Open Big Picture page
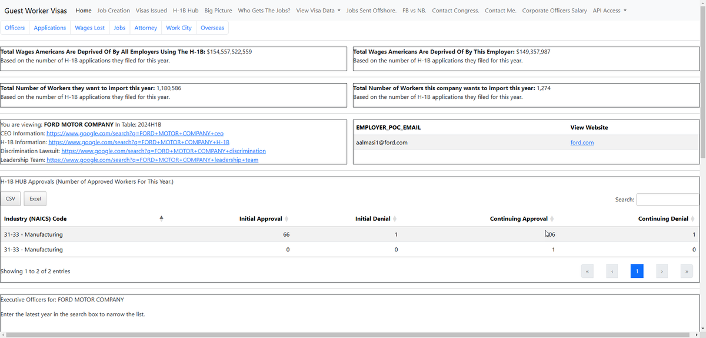 [x=218, y=11]
